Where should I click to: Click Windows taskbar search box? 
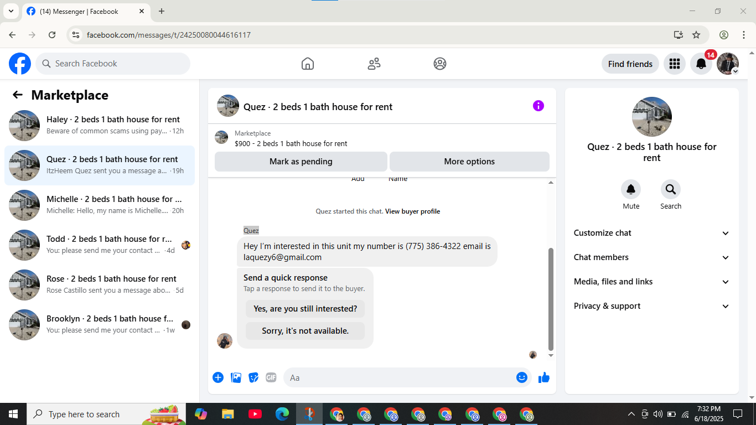tap(106, 414)
